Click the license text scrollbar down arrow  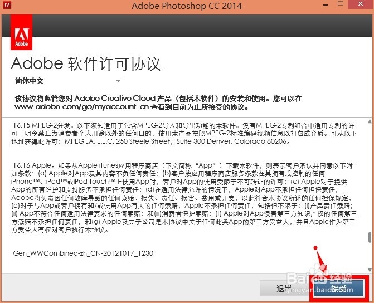pos(370,270)
